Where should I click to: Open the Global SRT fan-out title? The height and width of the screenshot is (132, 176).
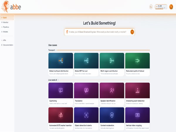pyautogui.click(x=81, y=71)
